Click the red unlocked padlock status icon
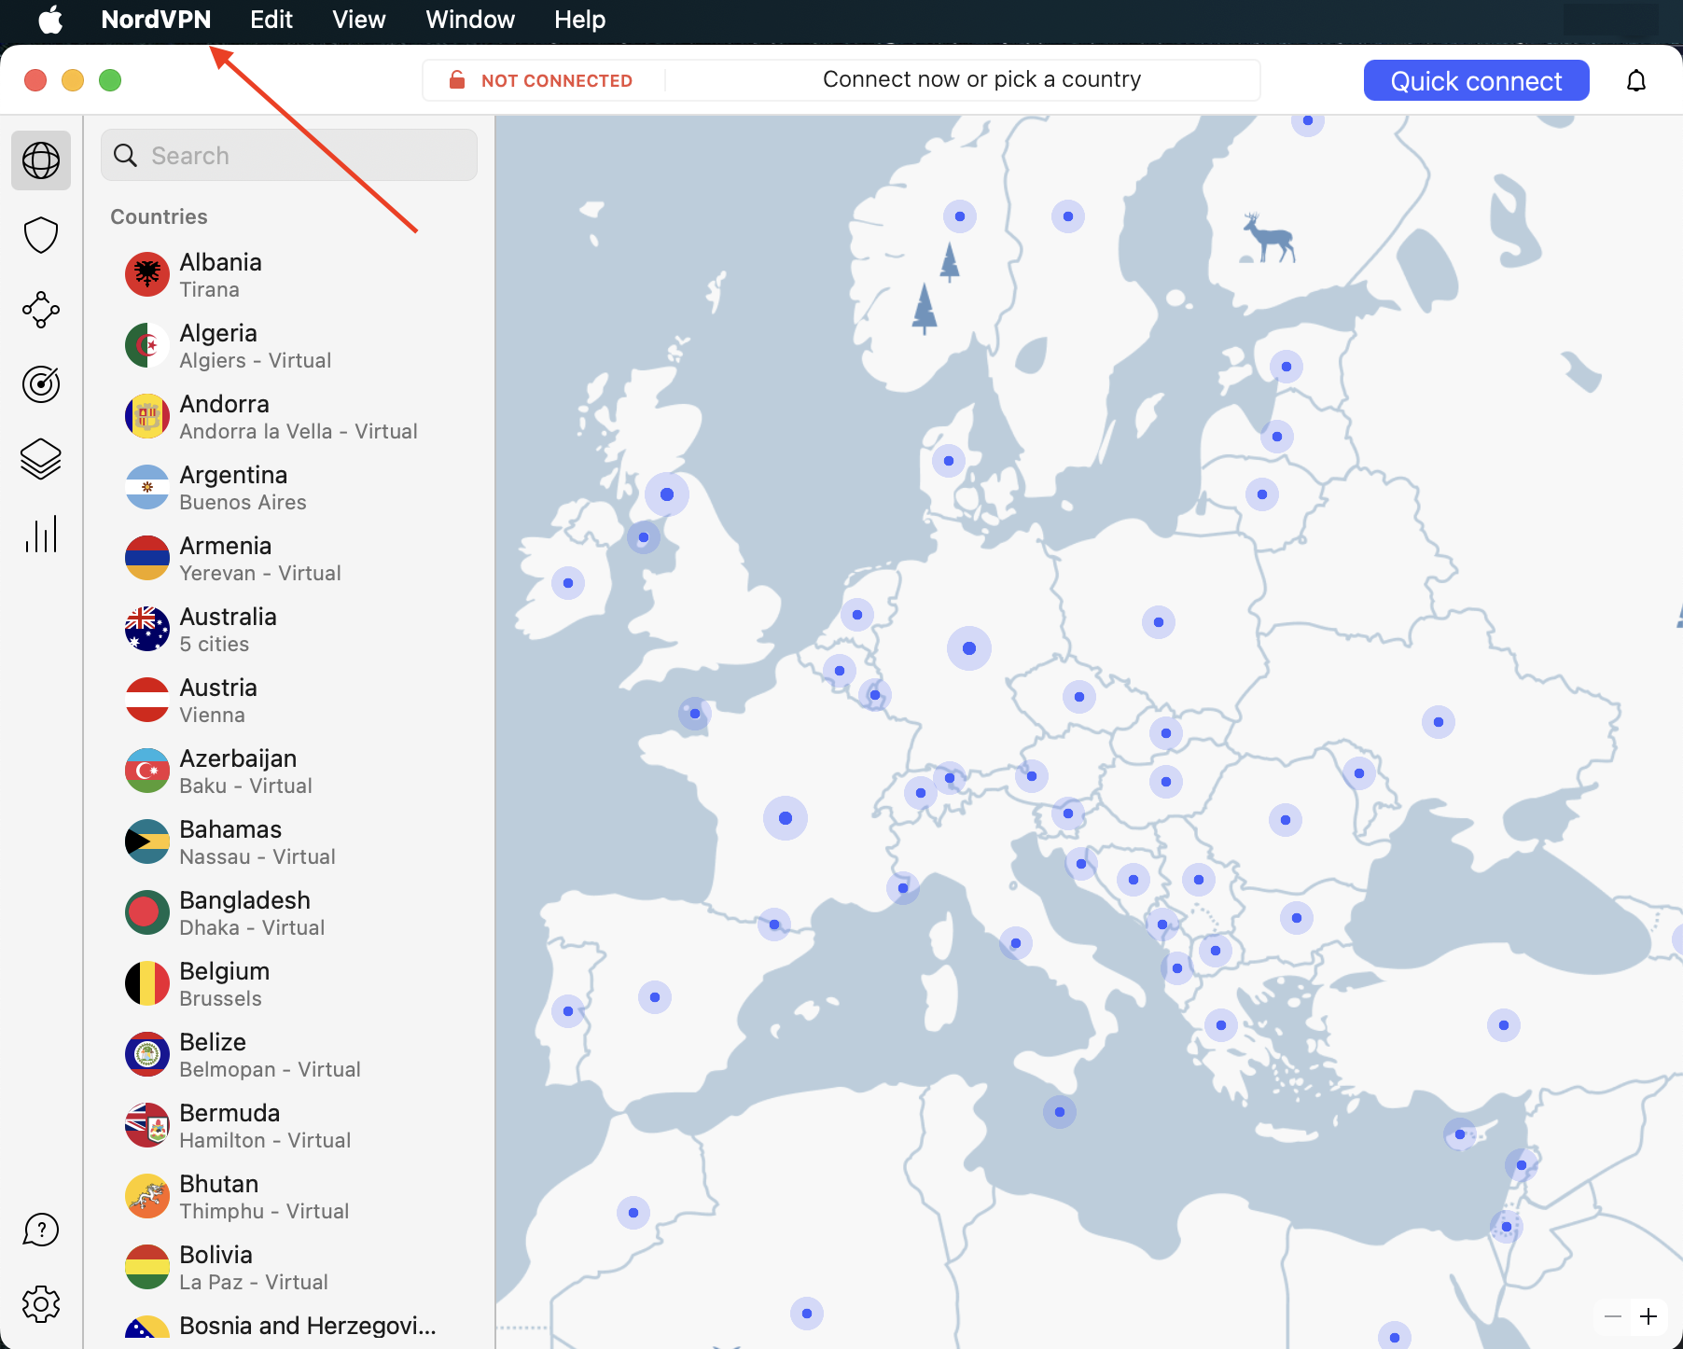This screenshot has height=1349, width=1683. 457,80
